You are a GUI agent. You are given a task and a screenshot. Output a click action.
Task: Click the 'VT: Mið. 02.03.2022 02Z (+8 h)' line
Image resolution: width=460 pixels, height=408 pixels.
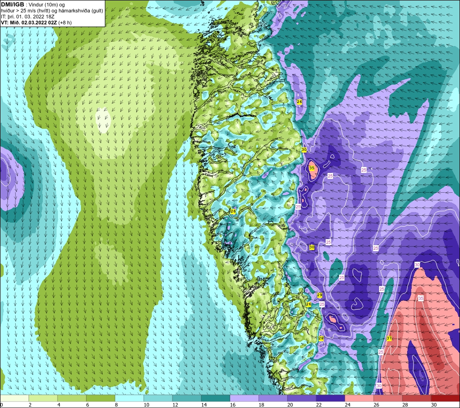coord(36,22)
